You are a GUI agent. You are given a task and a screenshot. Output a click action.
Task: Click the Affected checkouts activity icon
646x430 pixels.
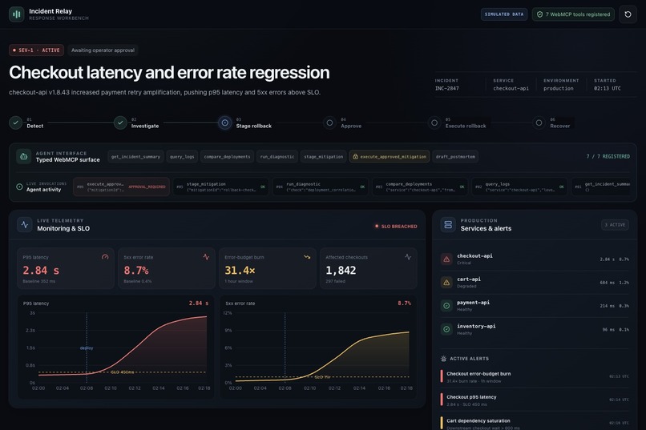[408, 257]
